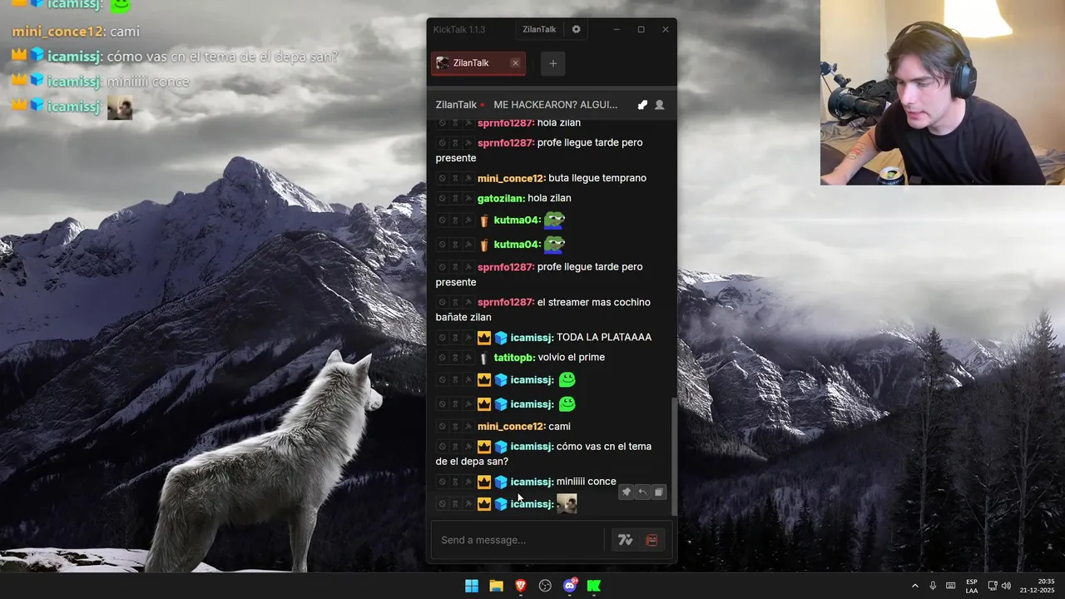Image resolution: width=1065 pixels, height=599 pixels.
Task: Ban gatozilan on 'hola zilan' message
Action: tap(443, 198)
